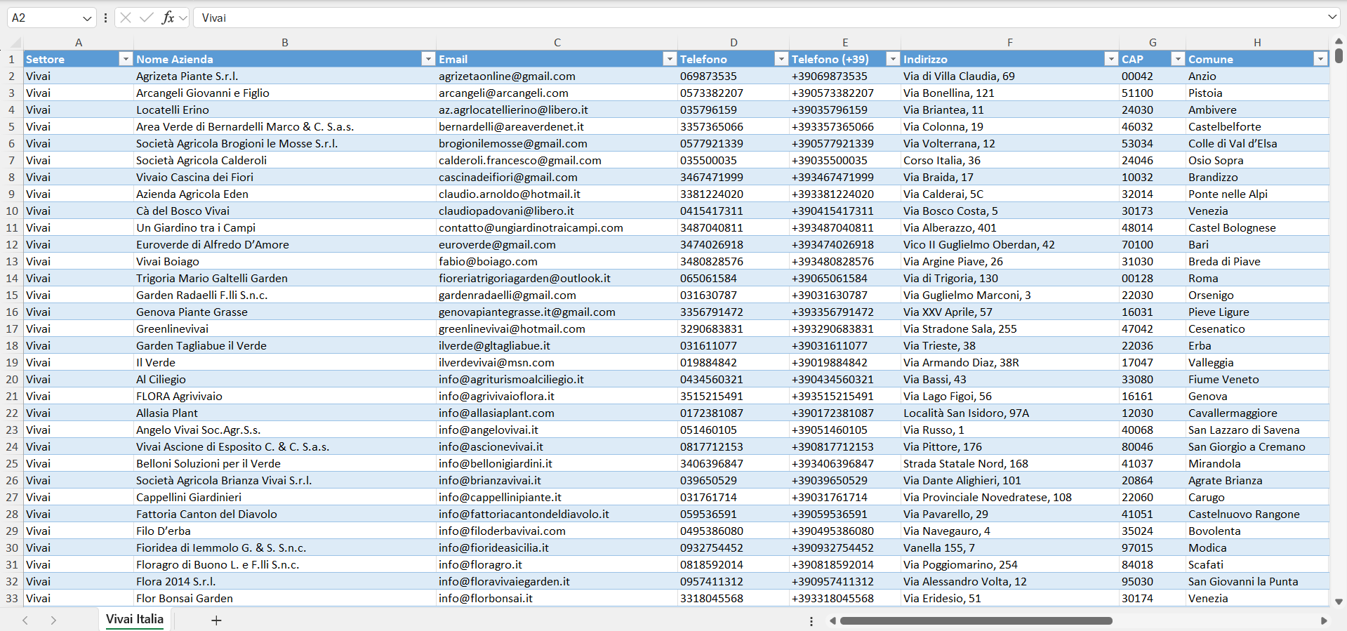The image size is (1347, 631).
Task: Select column H header
Action: (1257, 43)
